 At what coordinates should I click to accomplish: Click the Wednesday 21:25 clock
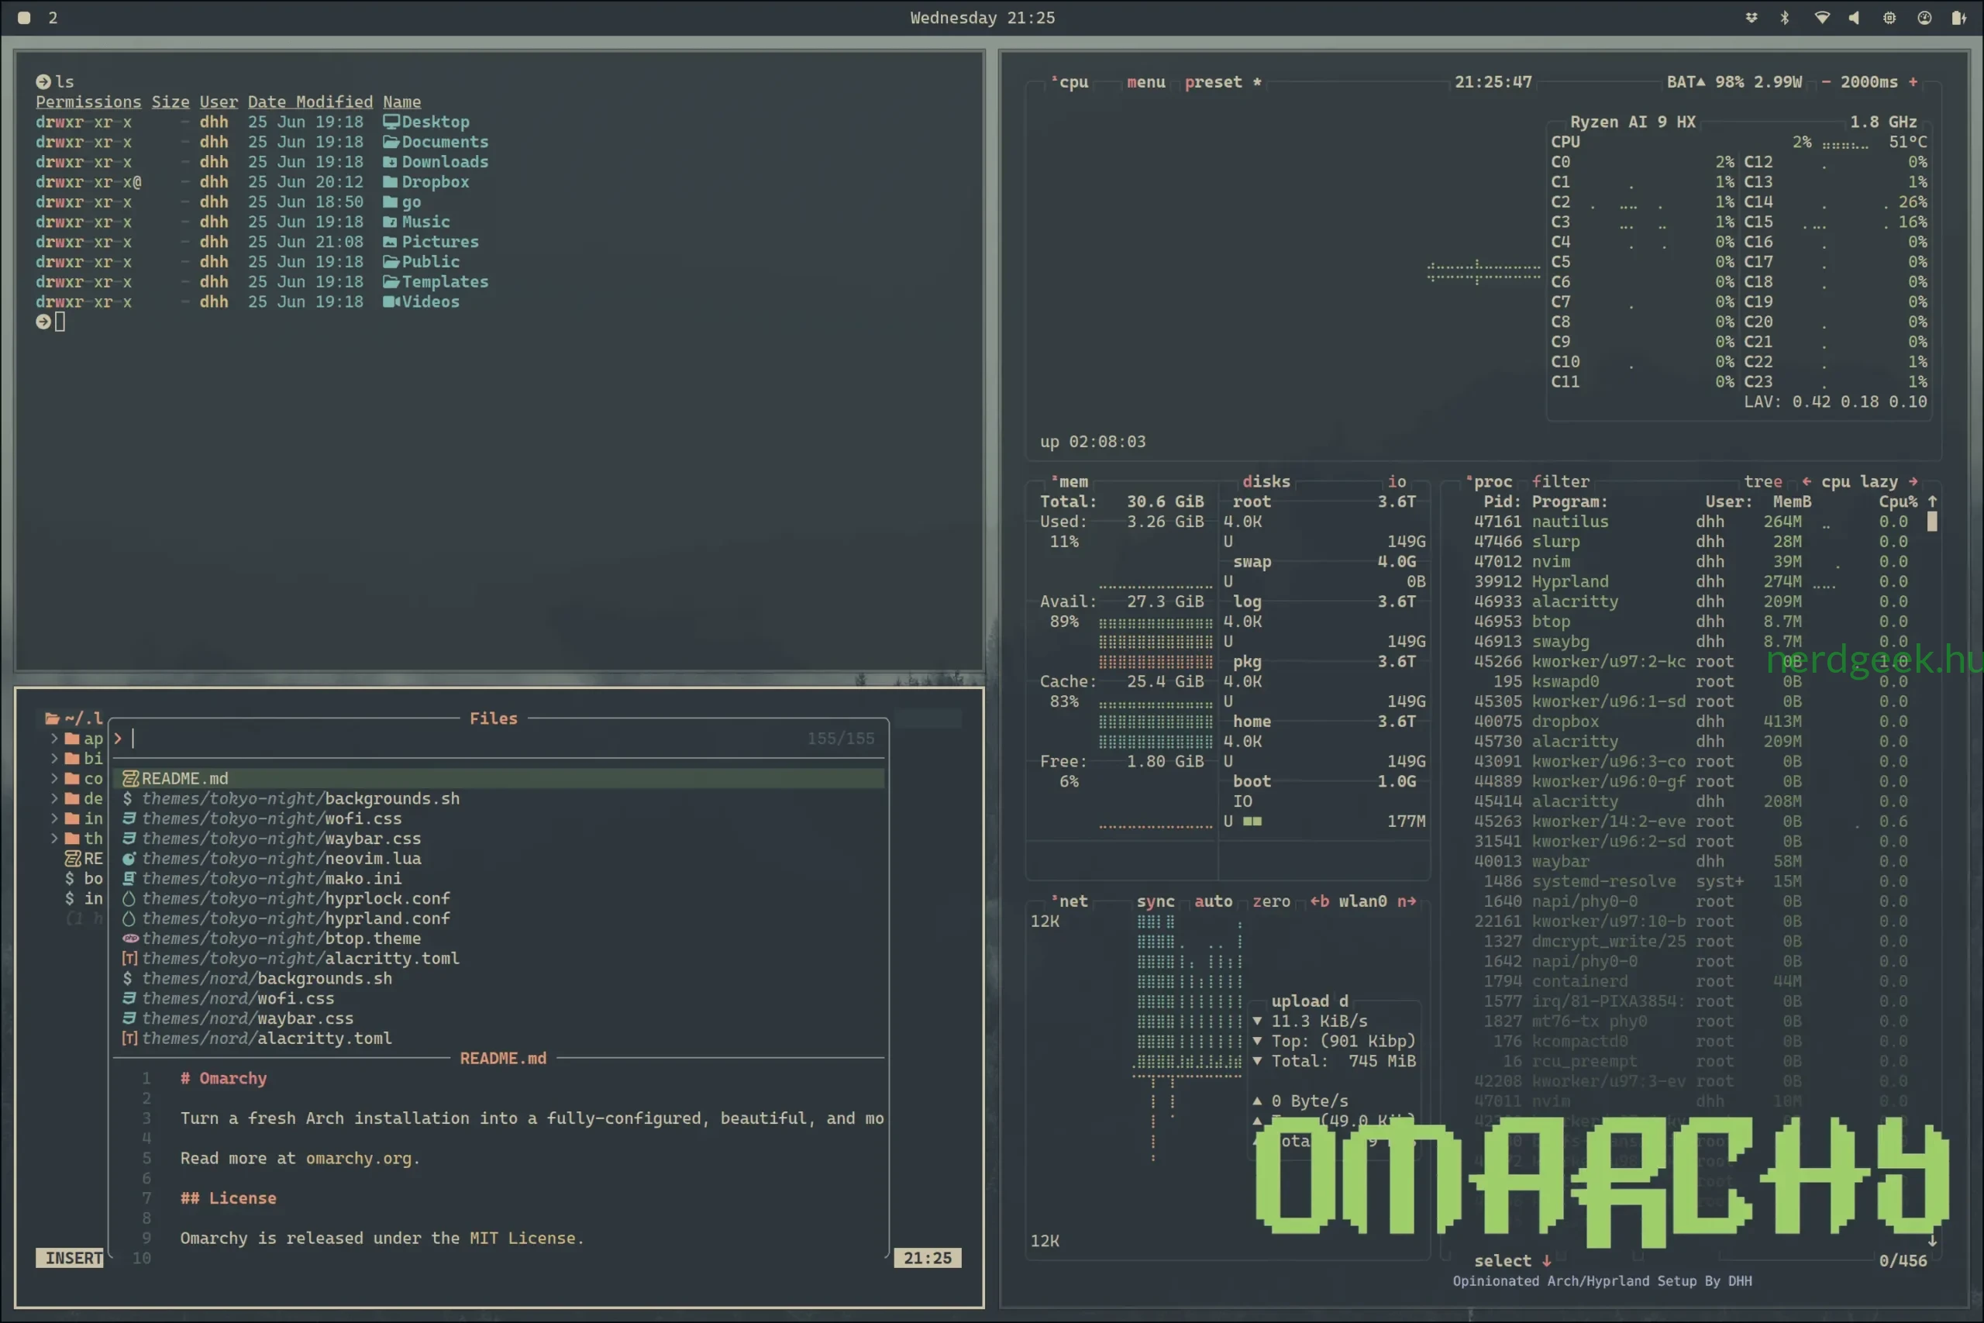pos(982,18)
